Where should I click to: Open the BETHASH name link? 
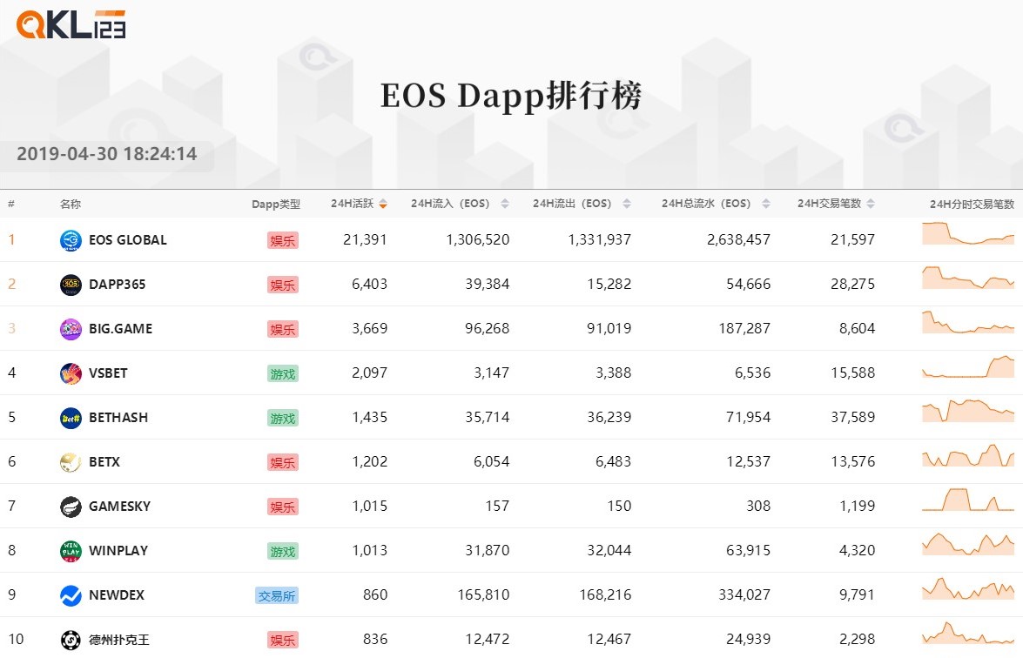118,418
